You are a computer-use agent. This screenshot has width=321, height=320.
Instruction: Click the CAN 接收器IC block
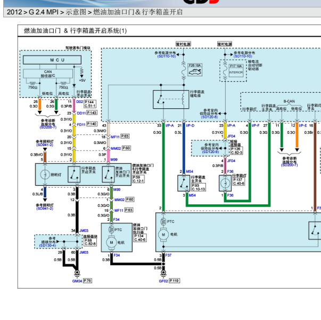pos(48,74)
